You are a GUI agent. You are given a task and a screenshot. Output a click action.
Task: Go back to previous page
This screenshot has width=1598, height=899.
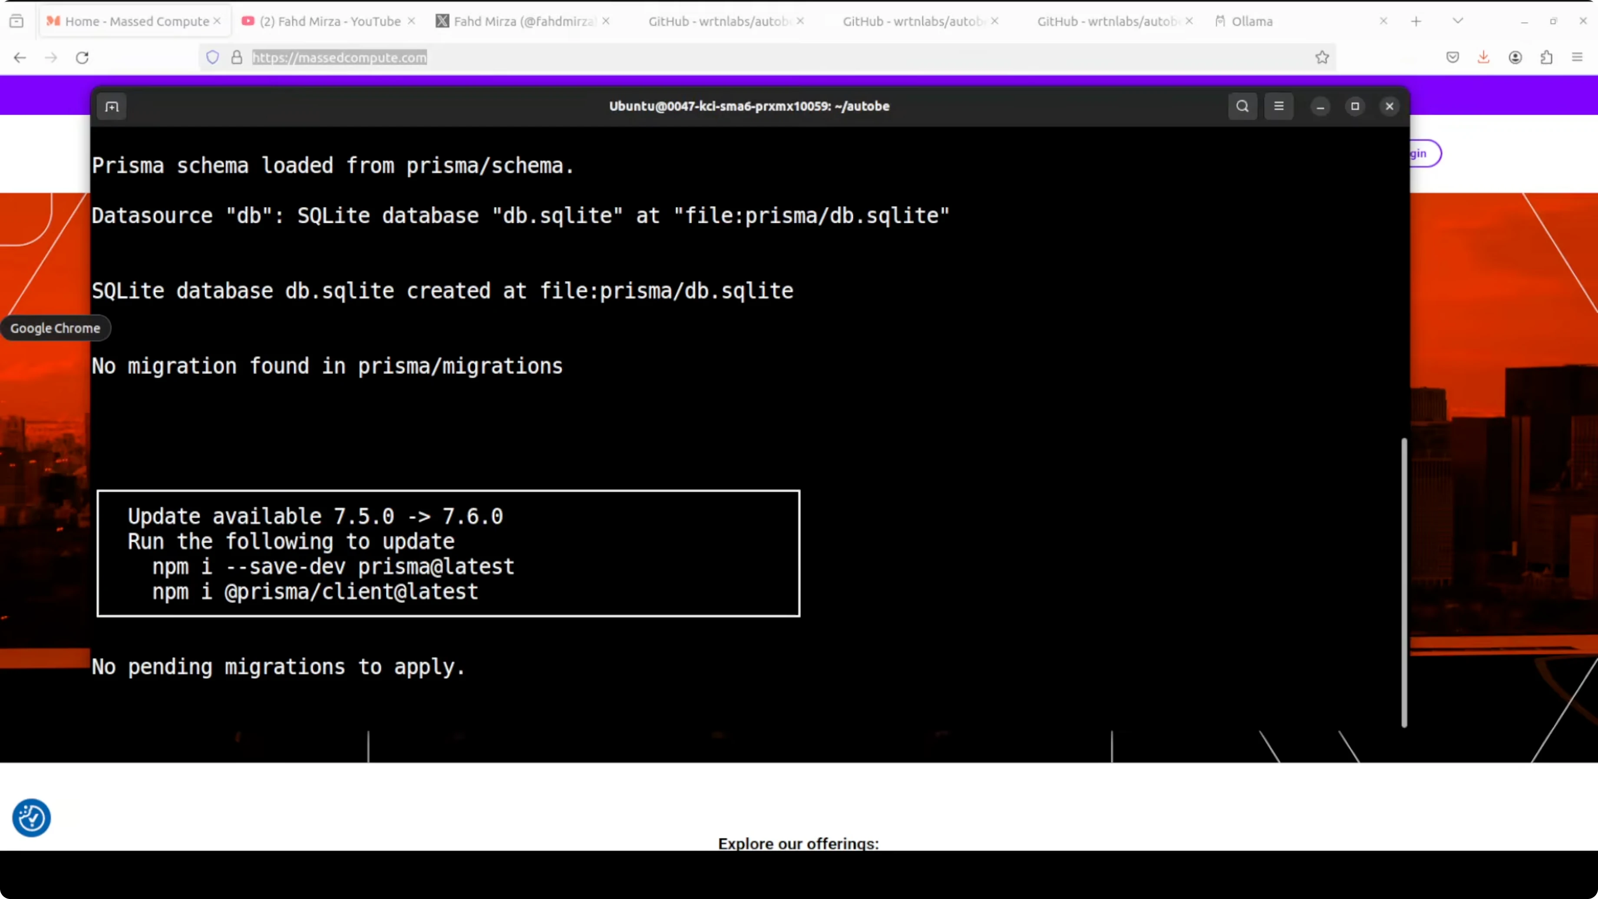tap(20, 58)
